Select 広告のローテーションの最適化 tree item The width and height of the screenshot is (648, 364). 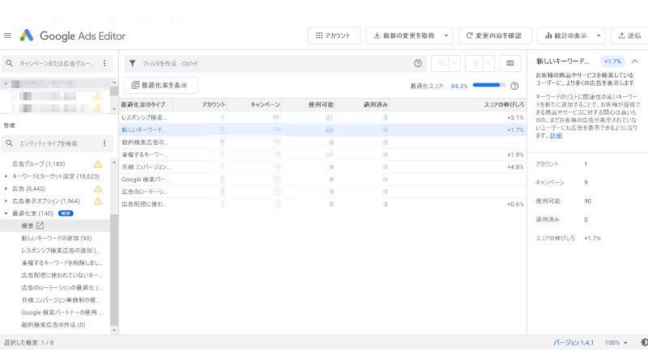click(62, 288)
